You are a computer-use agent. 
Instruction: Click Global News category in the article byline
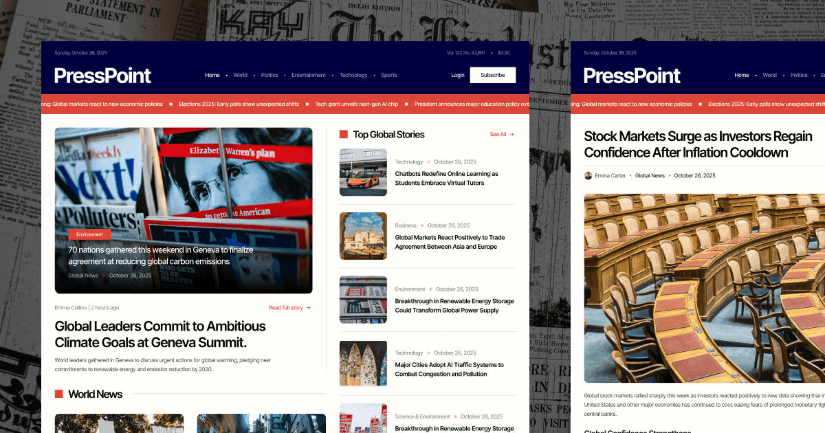[x=650, y=176]
